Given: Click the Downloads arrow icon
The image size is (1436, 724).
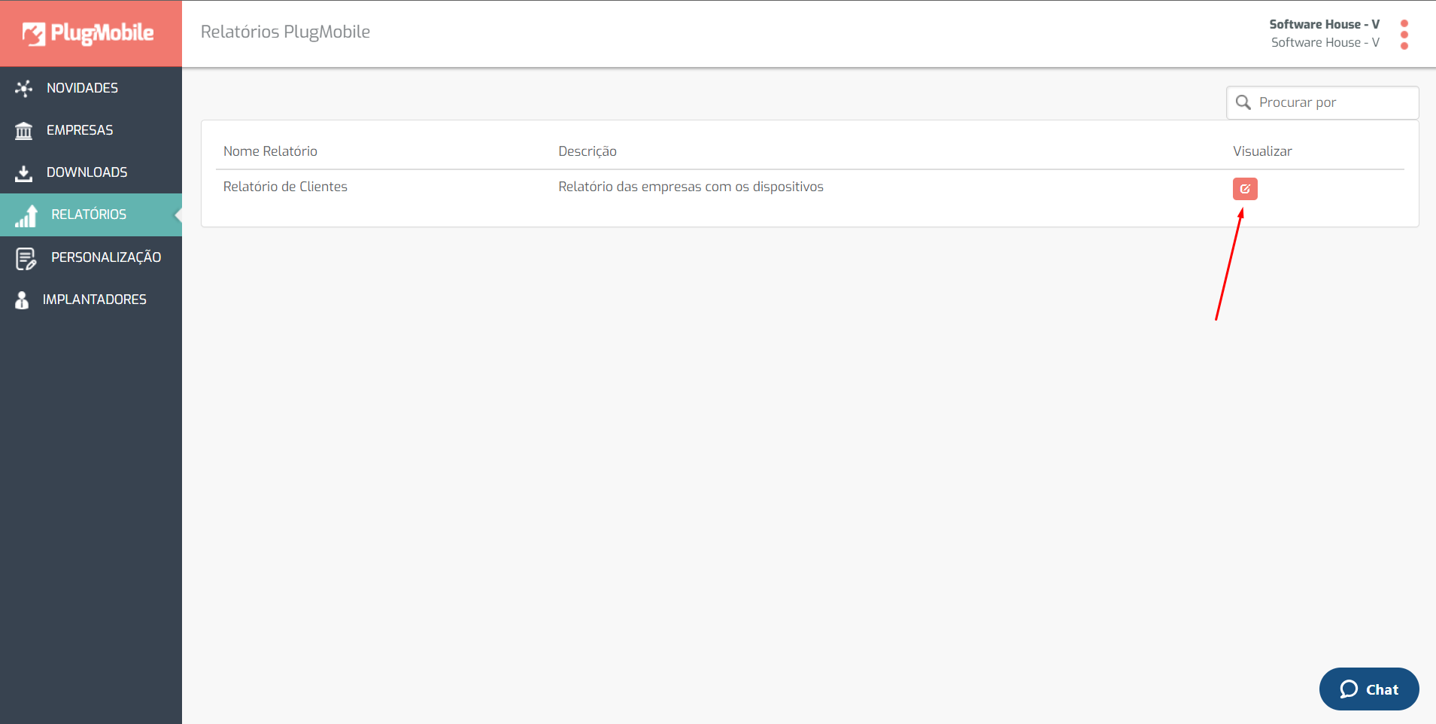Looking at the screenshot, I should 23,173.
